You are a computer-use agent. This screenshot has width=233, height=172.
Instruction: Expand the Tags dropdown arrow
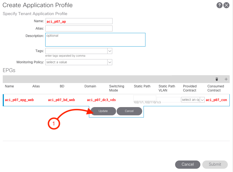pyautogui.click(x=110, y=51)
